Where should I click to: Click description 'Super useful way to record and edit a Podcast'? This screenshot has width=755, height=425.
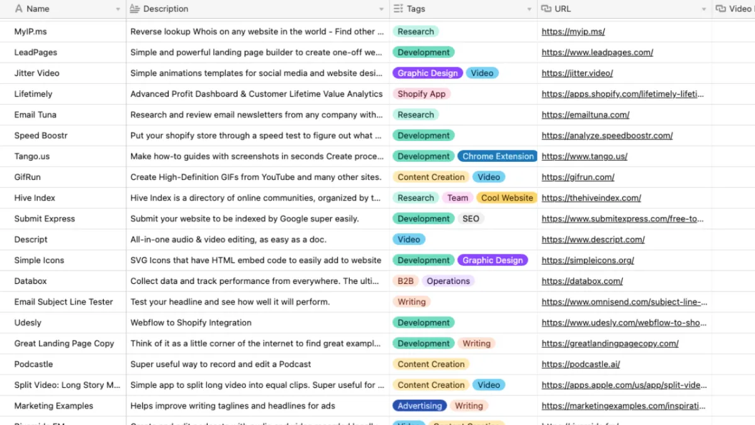(221, 364)
